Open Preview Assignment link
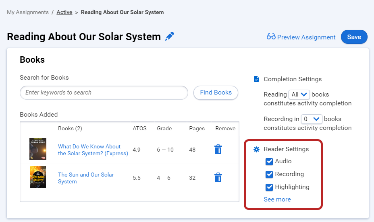Screen dimensions: 374x222 click(x=306, y=37)
